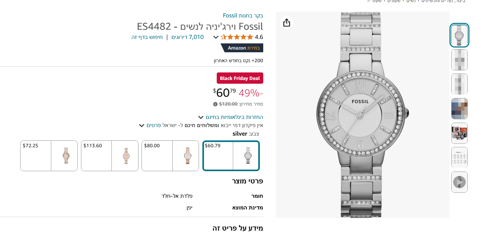The width and height of the screenshot is (481, 233).
Task: Click the Amazon's Choice badge
Action: 243,48
